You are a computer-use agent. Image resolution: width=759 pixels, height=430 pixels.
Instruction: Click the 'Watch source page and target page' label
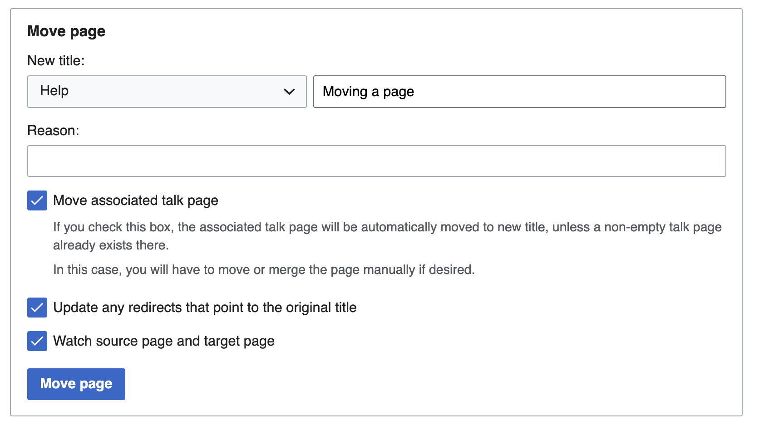point(164,341)
